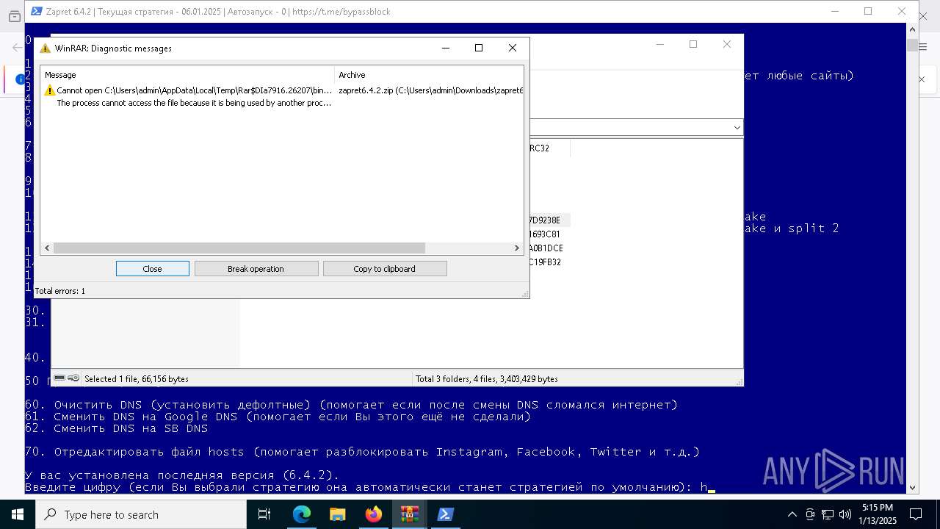Open Firefox from the taskbar
This screenshot has height=529, width=940.
coord(374,514)
